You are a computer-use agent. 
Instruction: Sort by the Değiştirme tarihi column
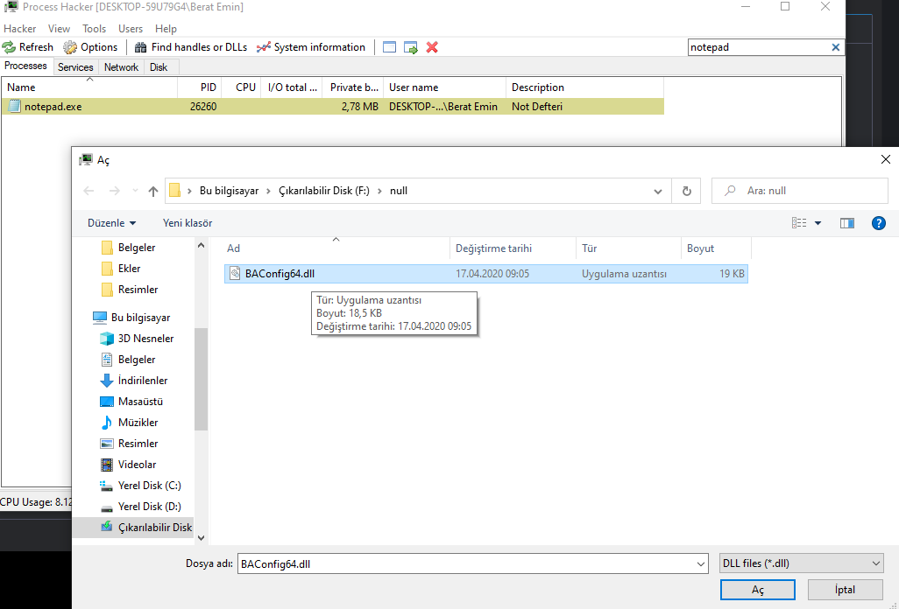pos(513,248)
